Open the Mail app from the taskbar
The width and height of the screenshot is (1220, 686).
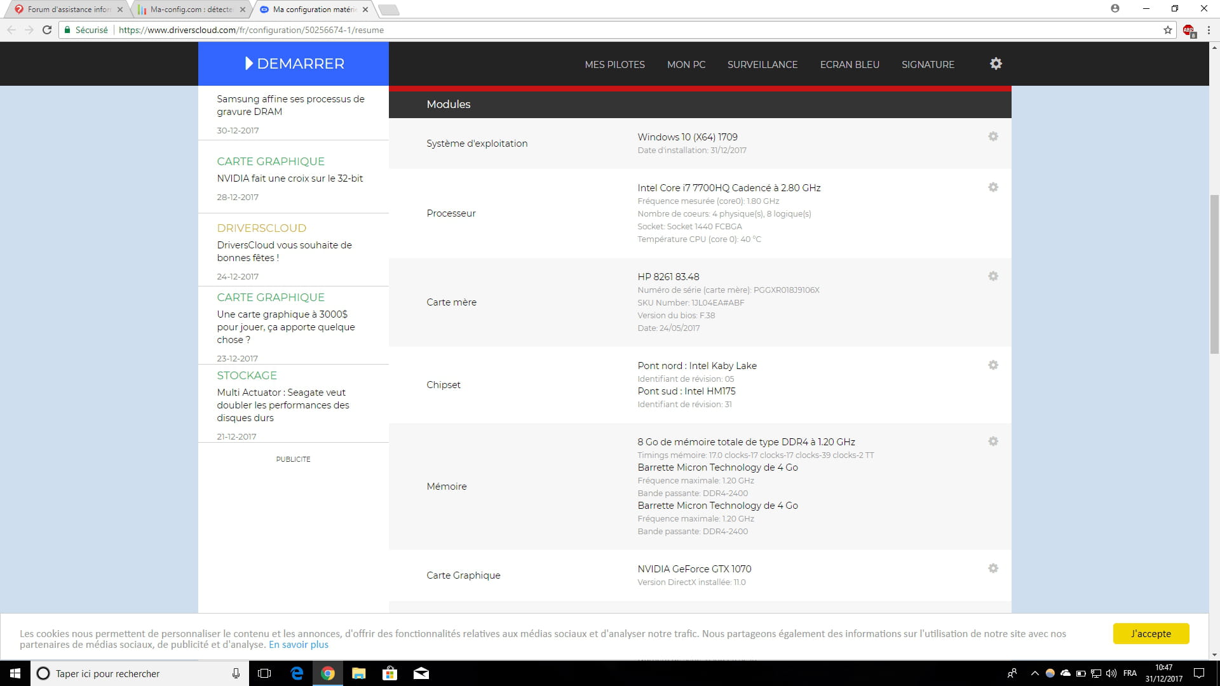421,673
